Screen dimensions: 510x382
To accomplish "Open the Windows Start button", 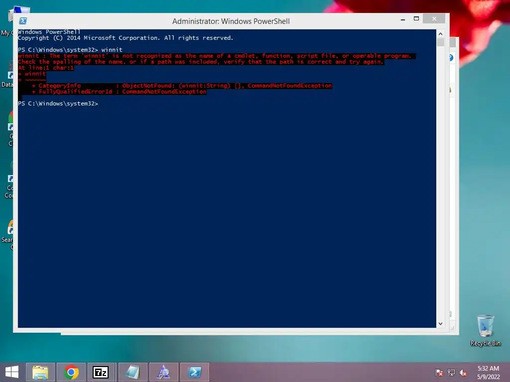I will 12,372.
